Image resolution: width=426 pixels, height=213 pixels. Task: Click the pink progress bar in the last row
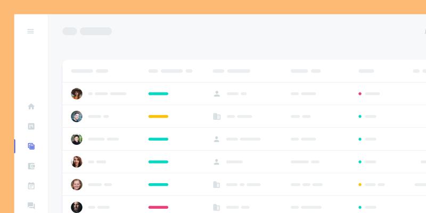[x=158, y=207]
